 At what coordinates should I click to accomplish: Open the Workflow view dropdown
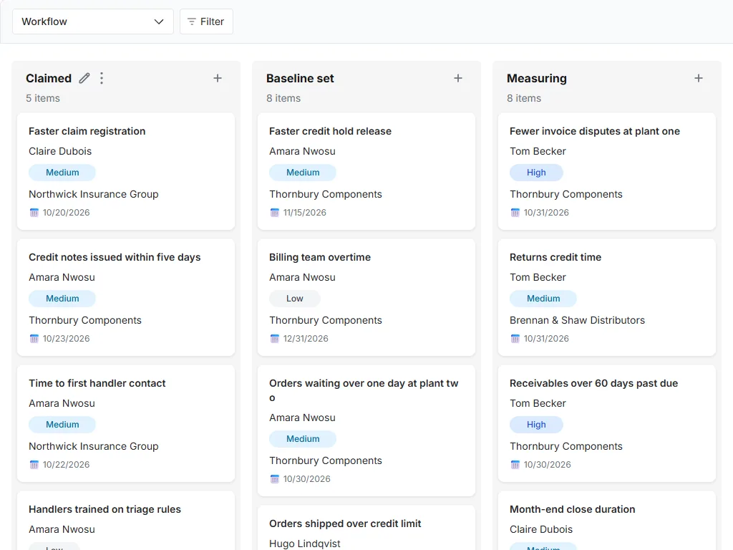pyautogui.click(x=92, y=21)
